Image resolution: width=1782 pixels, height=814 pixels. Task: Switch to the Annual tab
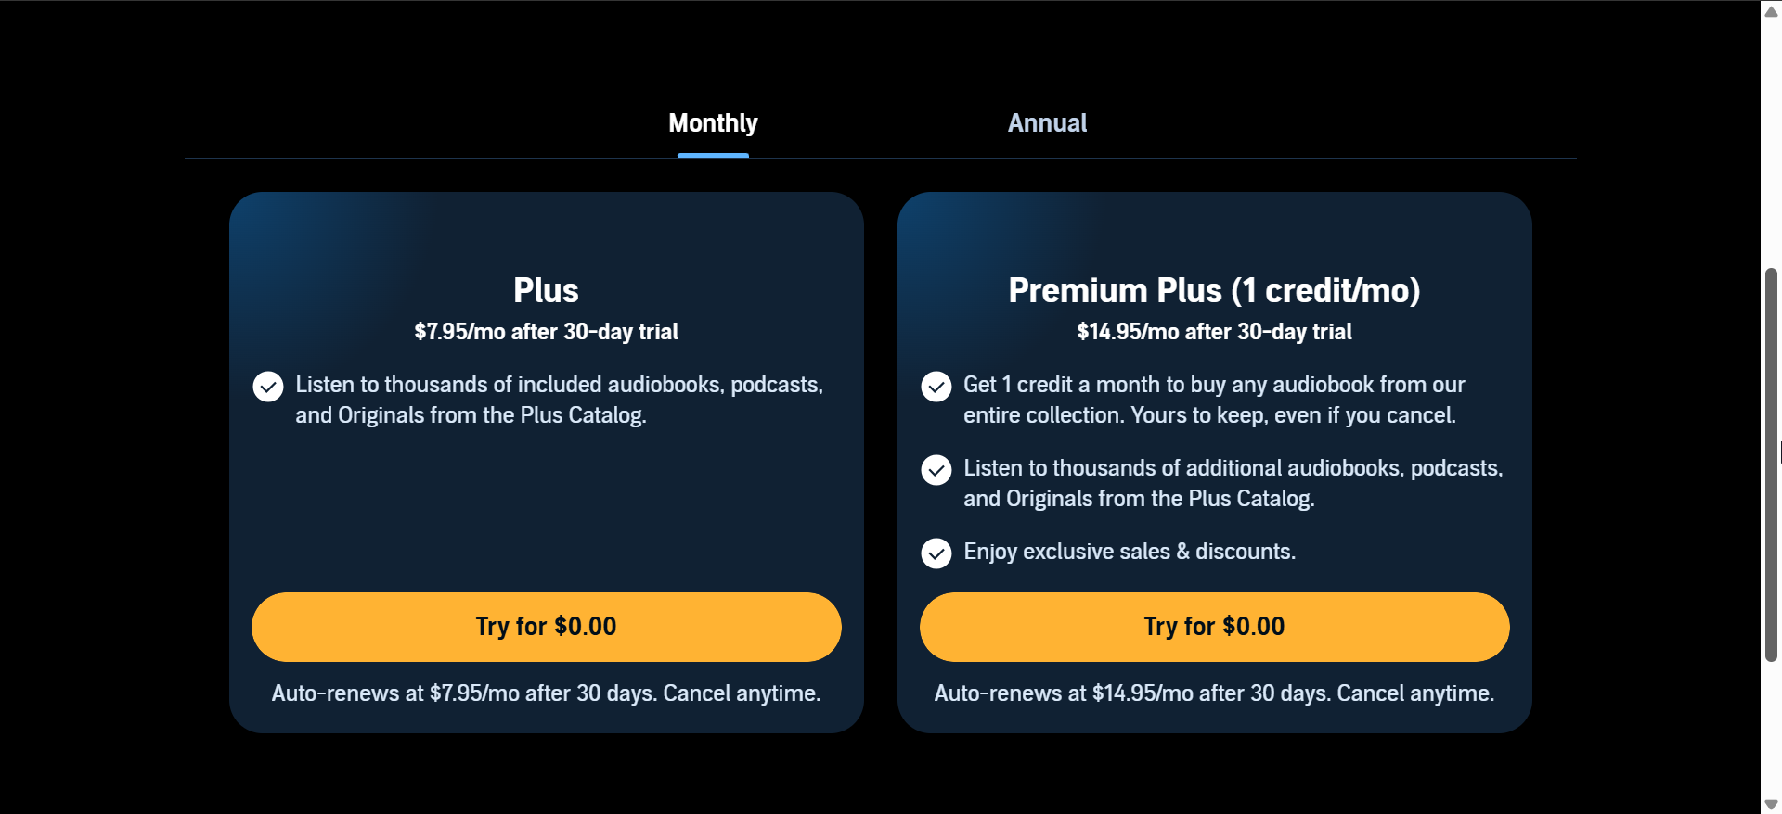[1047, 123]
